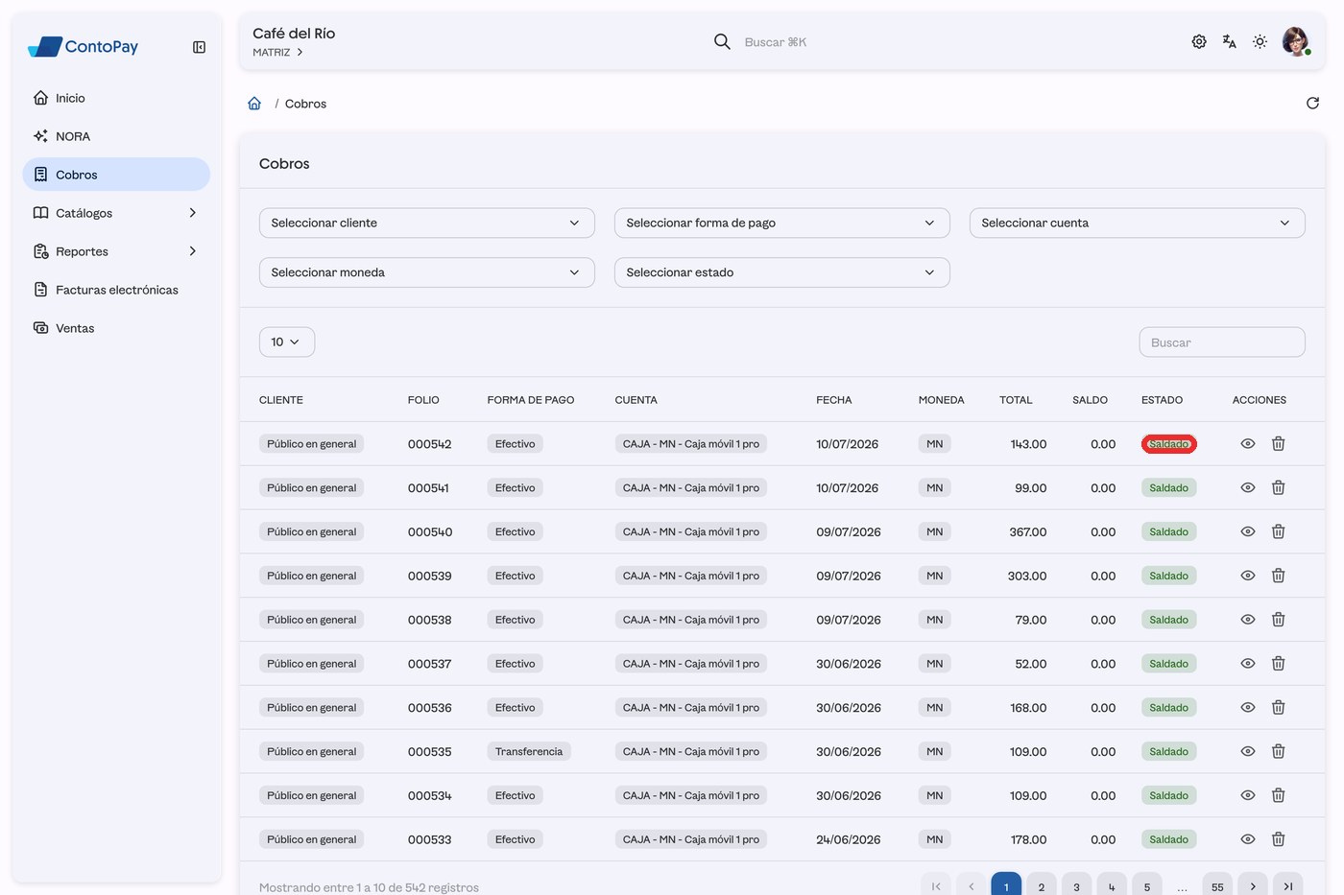
Task: Open the language translation icon
Action: pos(1230,41)
